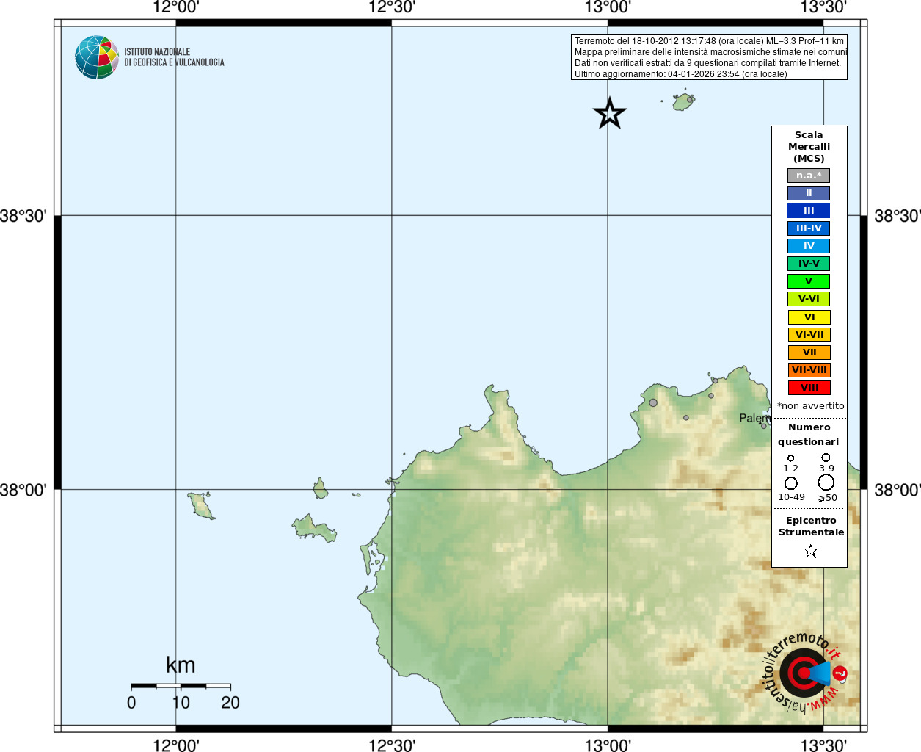Click the 'Ultimo aggiornamento' timestamp line
Screen dimensions: 921x752
point(680,74)
